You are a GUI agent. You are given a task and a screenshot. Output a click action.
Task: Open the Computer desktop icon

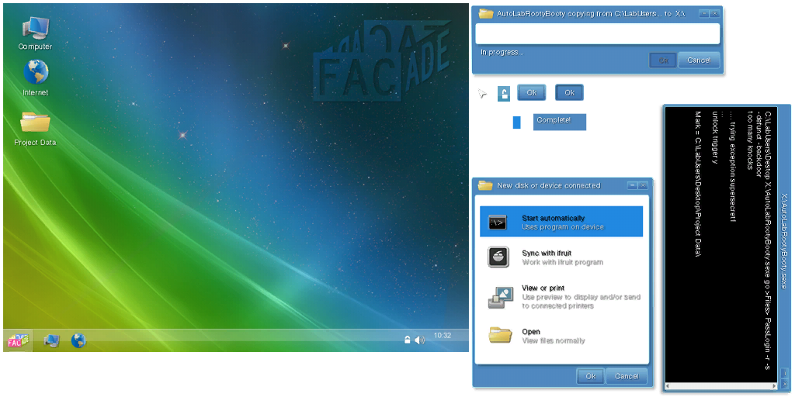click(35, 33)
